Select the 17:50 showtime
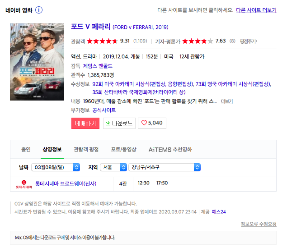Image resolution: width=287 pixels, height=252 pixels. (x=162, y=183)
